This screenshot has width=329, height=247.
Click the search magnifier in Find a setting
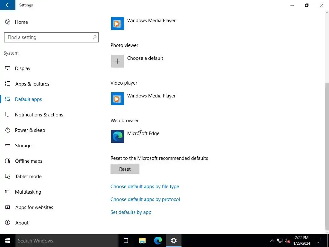(x=94, y=37)
